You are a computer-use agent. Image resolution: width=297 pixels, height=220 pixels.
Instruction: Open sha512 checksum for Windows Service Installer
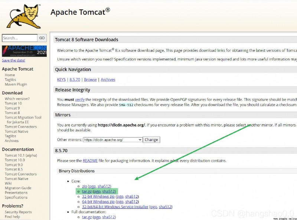point(165,207)
